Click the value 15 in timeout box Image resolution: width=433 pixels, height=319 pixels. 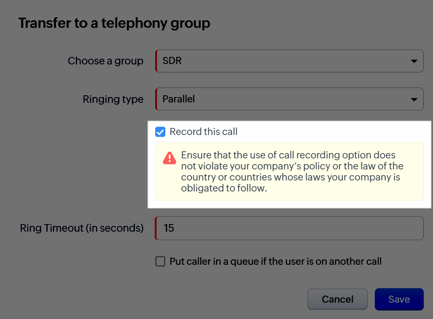coord(169,228)
